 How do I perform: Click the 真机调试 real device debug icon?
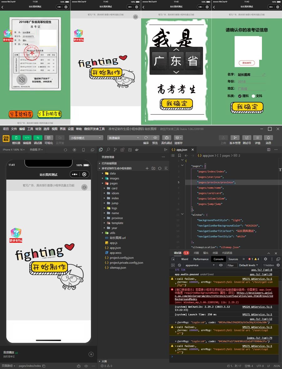[x=167, y=138]
